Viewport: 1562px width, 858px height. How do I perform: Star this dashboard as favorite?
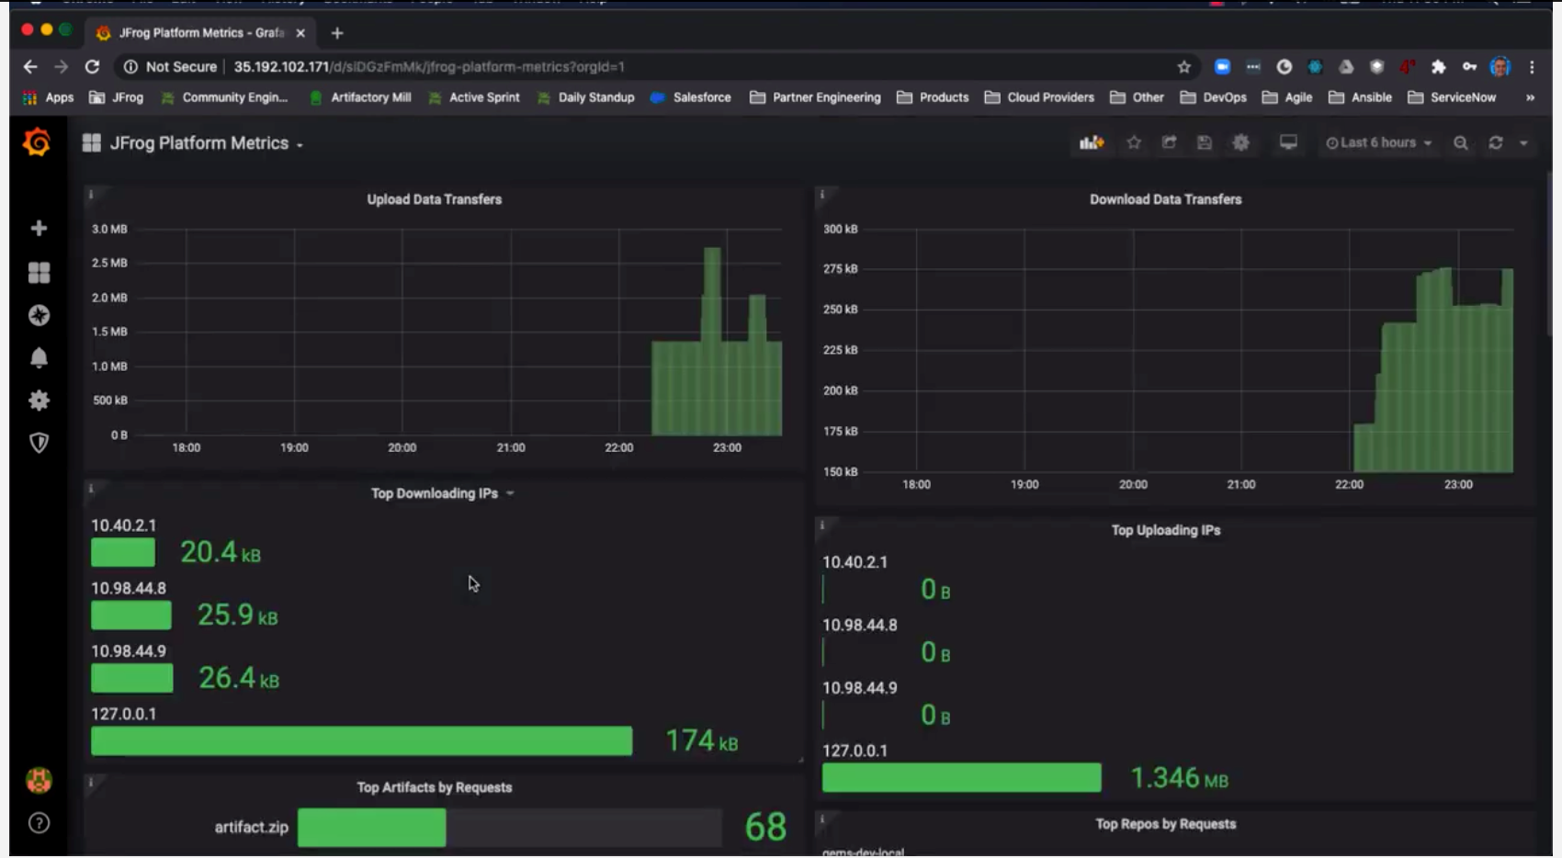tap(1134, 142)
